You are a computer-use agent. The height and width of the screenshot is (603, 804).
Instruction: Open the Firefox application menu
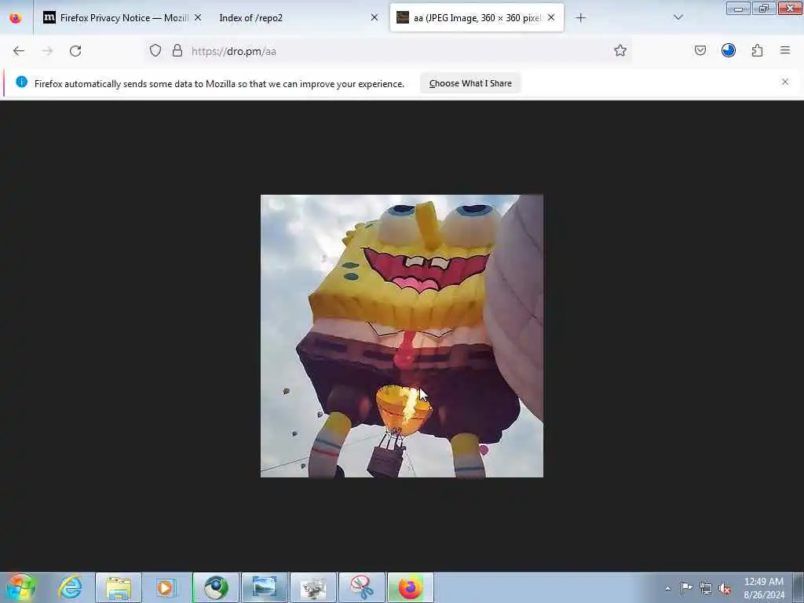tap(785, 50)
